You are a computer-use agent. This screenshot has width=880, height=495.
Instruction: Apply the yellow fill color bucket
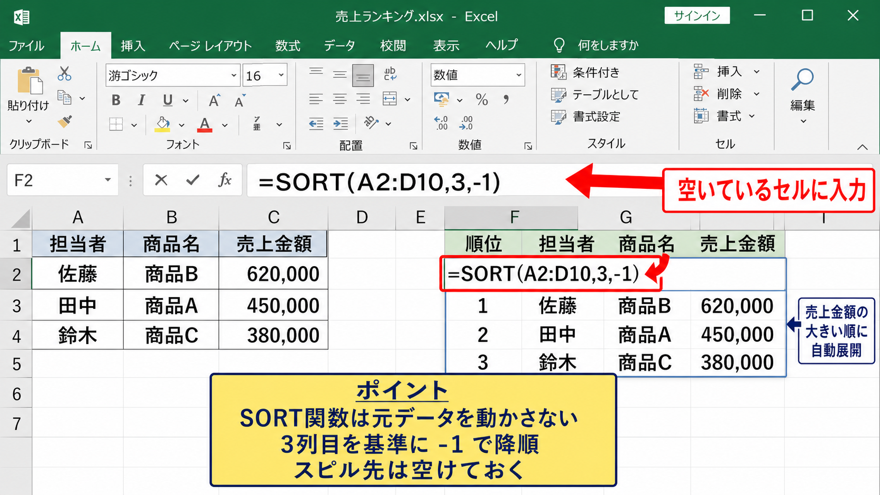[163, 125]
